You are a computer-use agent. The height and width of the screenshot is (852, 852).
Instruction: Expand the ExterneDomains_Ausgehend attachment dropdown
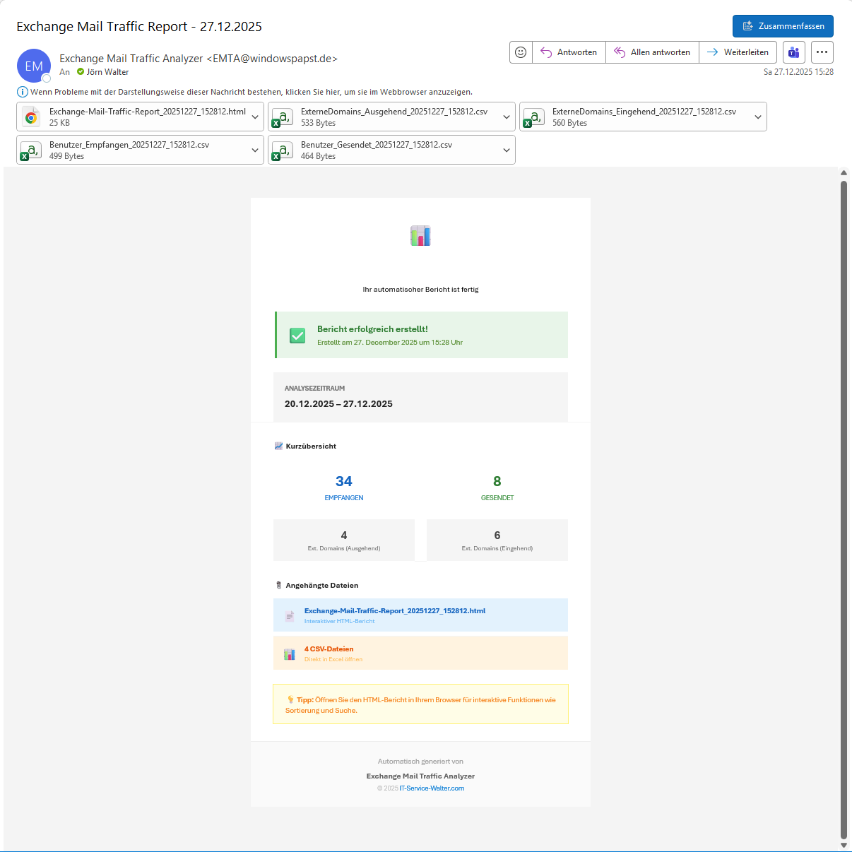tap(507, 117)
